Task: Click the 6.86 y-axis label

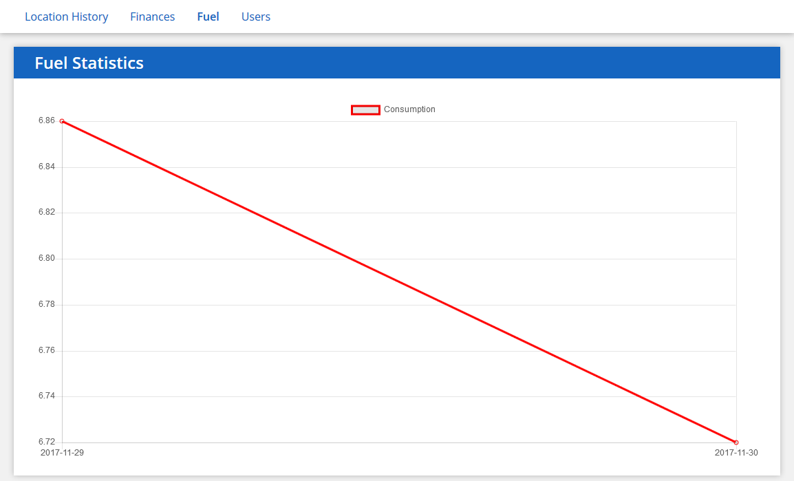Action: coord(47,121)
